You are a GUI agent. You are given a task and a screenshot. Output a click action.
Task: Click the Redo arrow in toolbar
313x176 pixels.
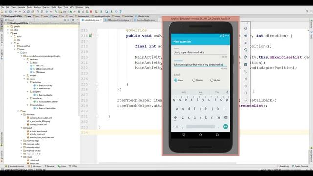pos(20,12)
